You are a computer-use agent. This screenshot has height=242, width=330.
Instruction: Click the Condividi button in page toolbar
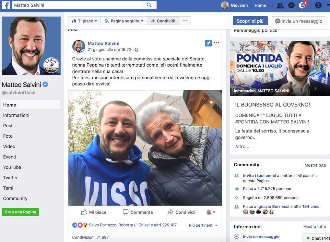pyautogui.click(x=163, y=21)
